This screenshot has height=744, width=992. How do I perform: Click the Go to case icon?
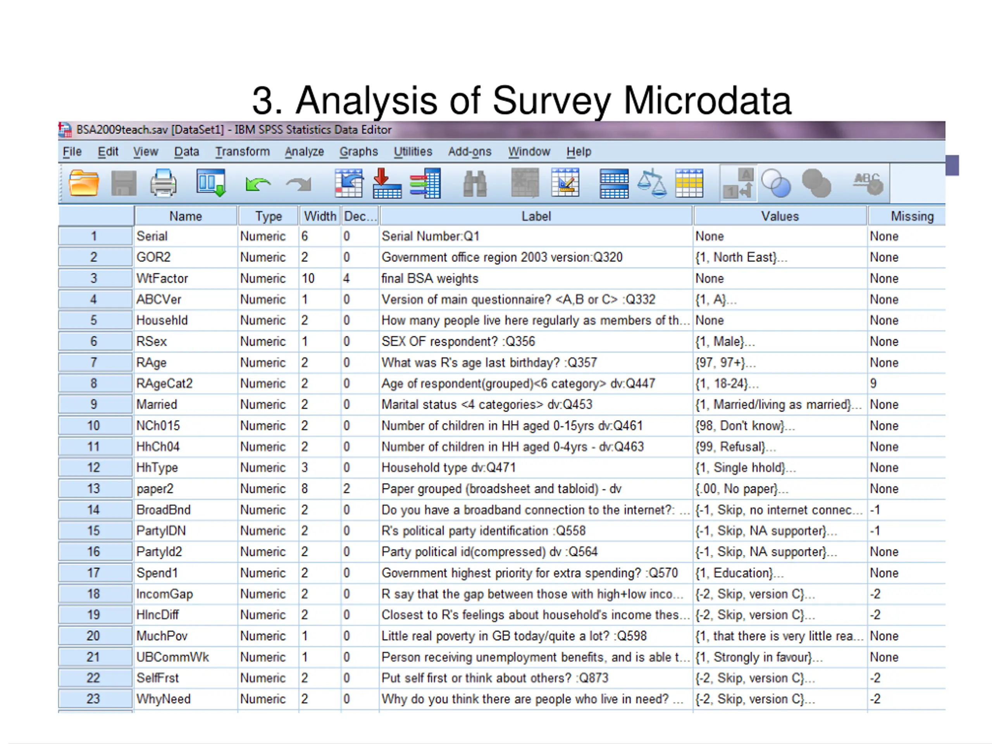pos(349,183)
